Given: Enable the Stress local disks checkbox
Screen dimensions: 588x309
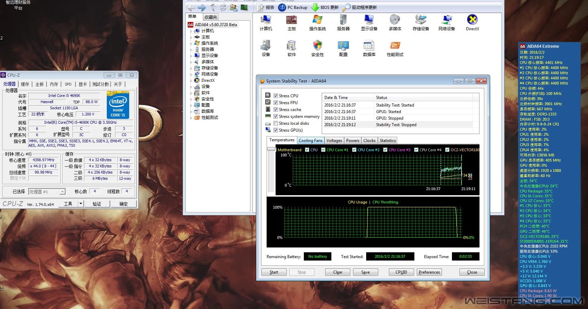Looking at the screenshot, I should pos(276,123).
